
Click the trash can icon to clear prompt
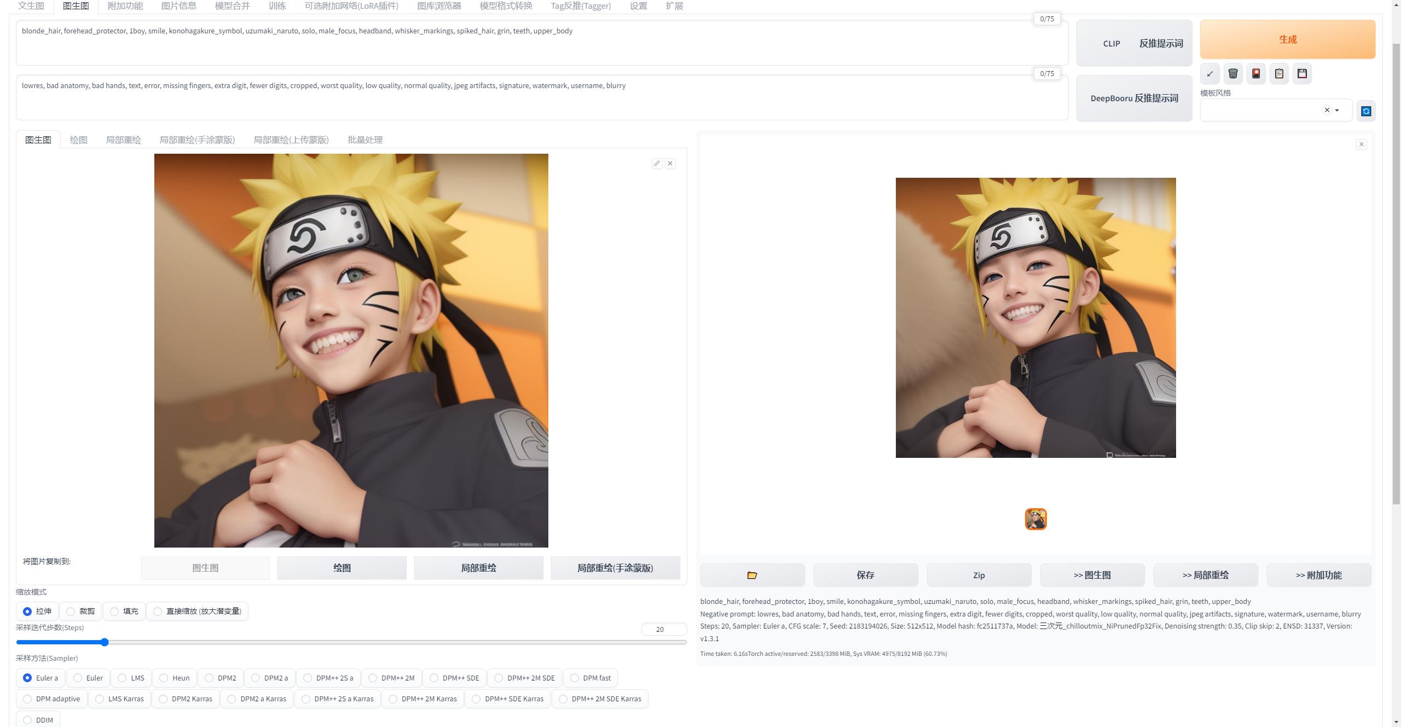(x=1232, y=74)
